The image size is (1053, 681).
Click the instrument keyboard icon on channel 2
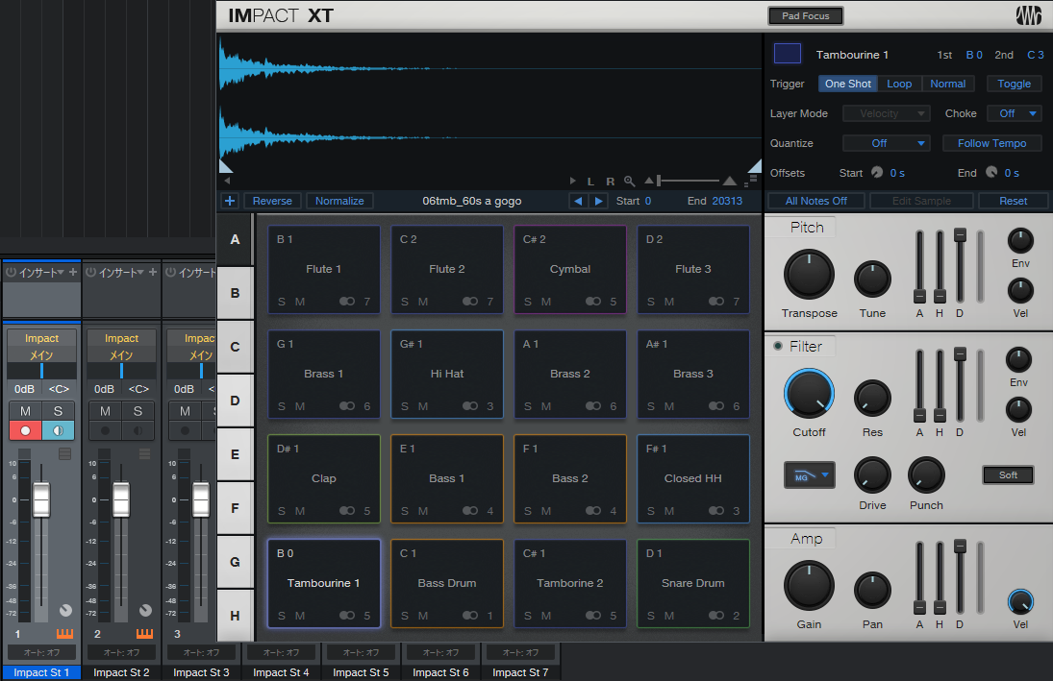pyautogui.click(x=144, y=633)
